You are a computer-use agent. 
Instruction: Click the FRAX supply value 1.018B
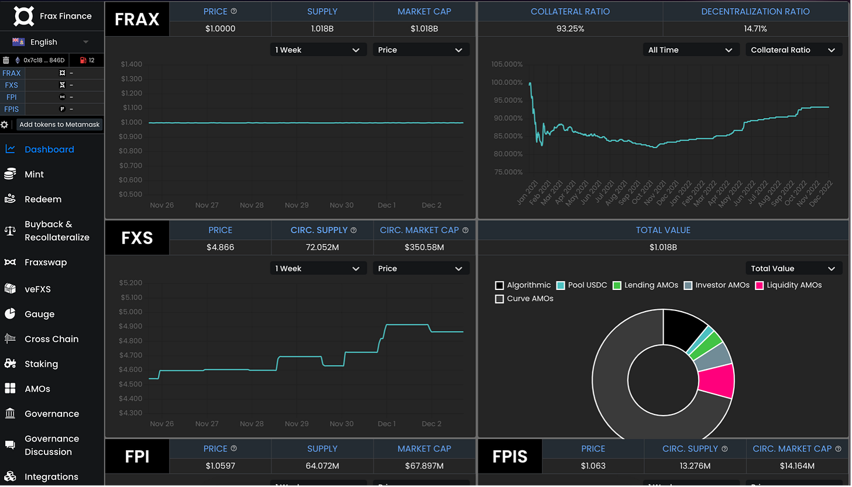tap(322, 29)
